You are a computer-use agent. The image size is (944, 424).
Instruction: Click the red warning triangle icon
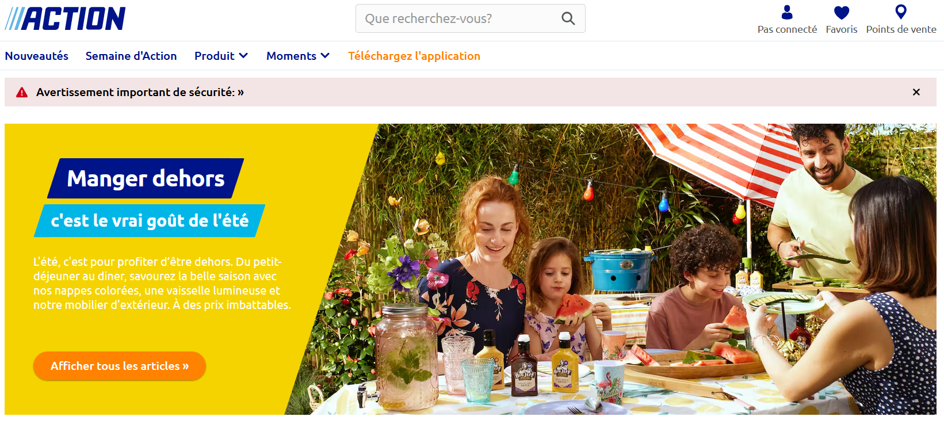[22, 93]
